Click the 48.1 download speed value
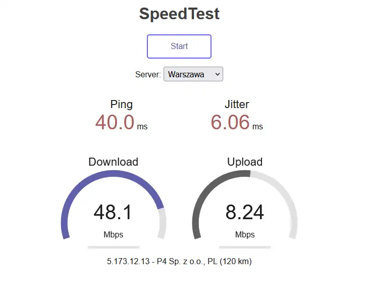Screen dimensions: 367x298 [113, 212]
